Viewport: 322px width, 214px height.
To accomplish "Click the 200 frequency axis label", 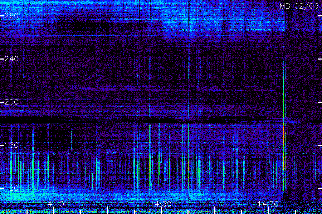I will point(11,102).
